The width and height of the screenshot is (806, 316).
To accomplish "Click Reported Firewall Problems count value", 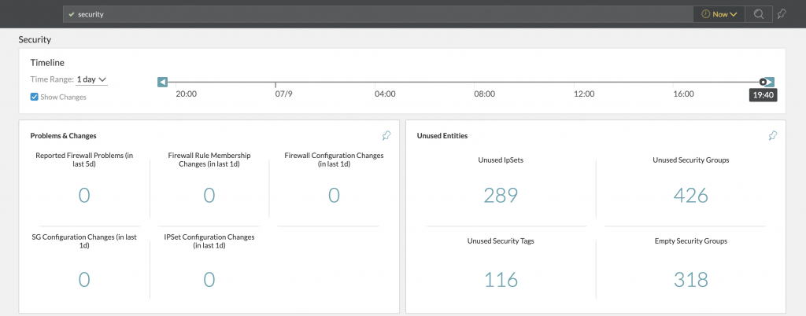I will [x=84, y=196].
